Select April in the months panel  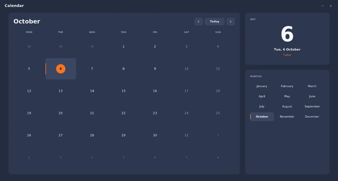click(262, 96)
